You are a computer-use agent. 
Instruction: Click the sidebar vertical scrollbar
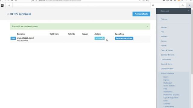click(x=192, y=42)
